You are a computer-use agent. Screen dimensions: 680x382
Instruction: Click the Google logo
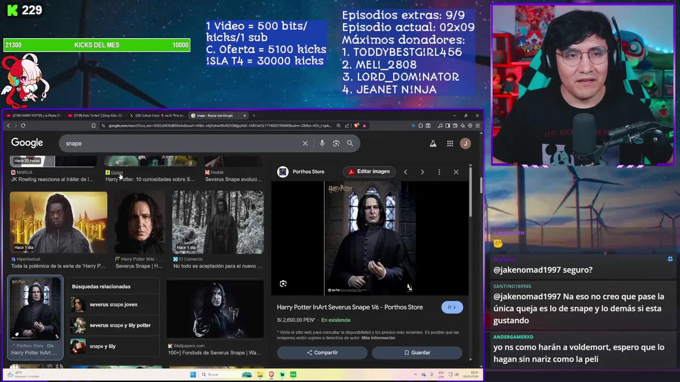27,143
